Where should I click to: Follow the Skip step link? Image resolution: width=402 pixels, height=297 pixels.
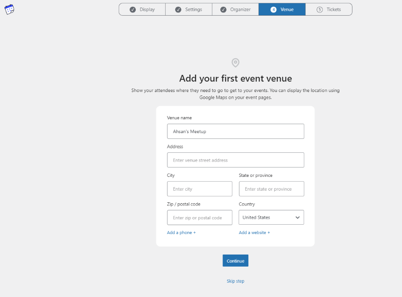tap(235, 281)
